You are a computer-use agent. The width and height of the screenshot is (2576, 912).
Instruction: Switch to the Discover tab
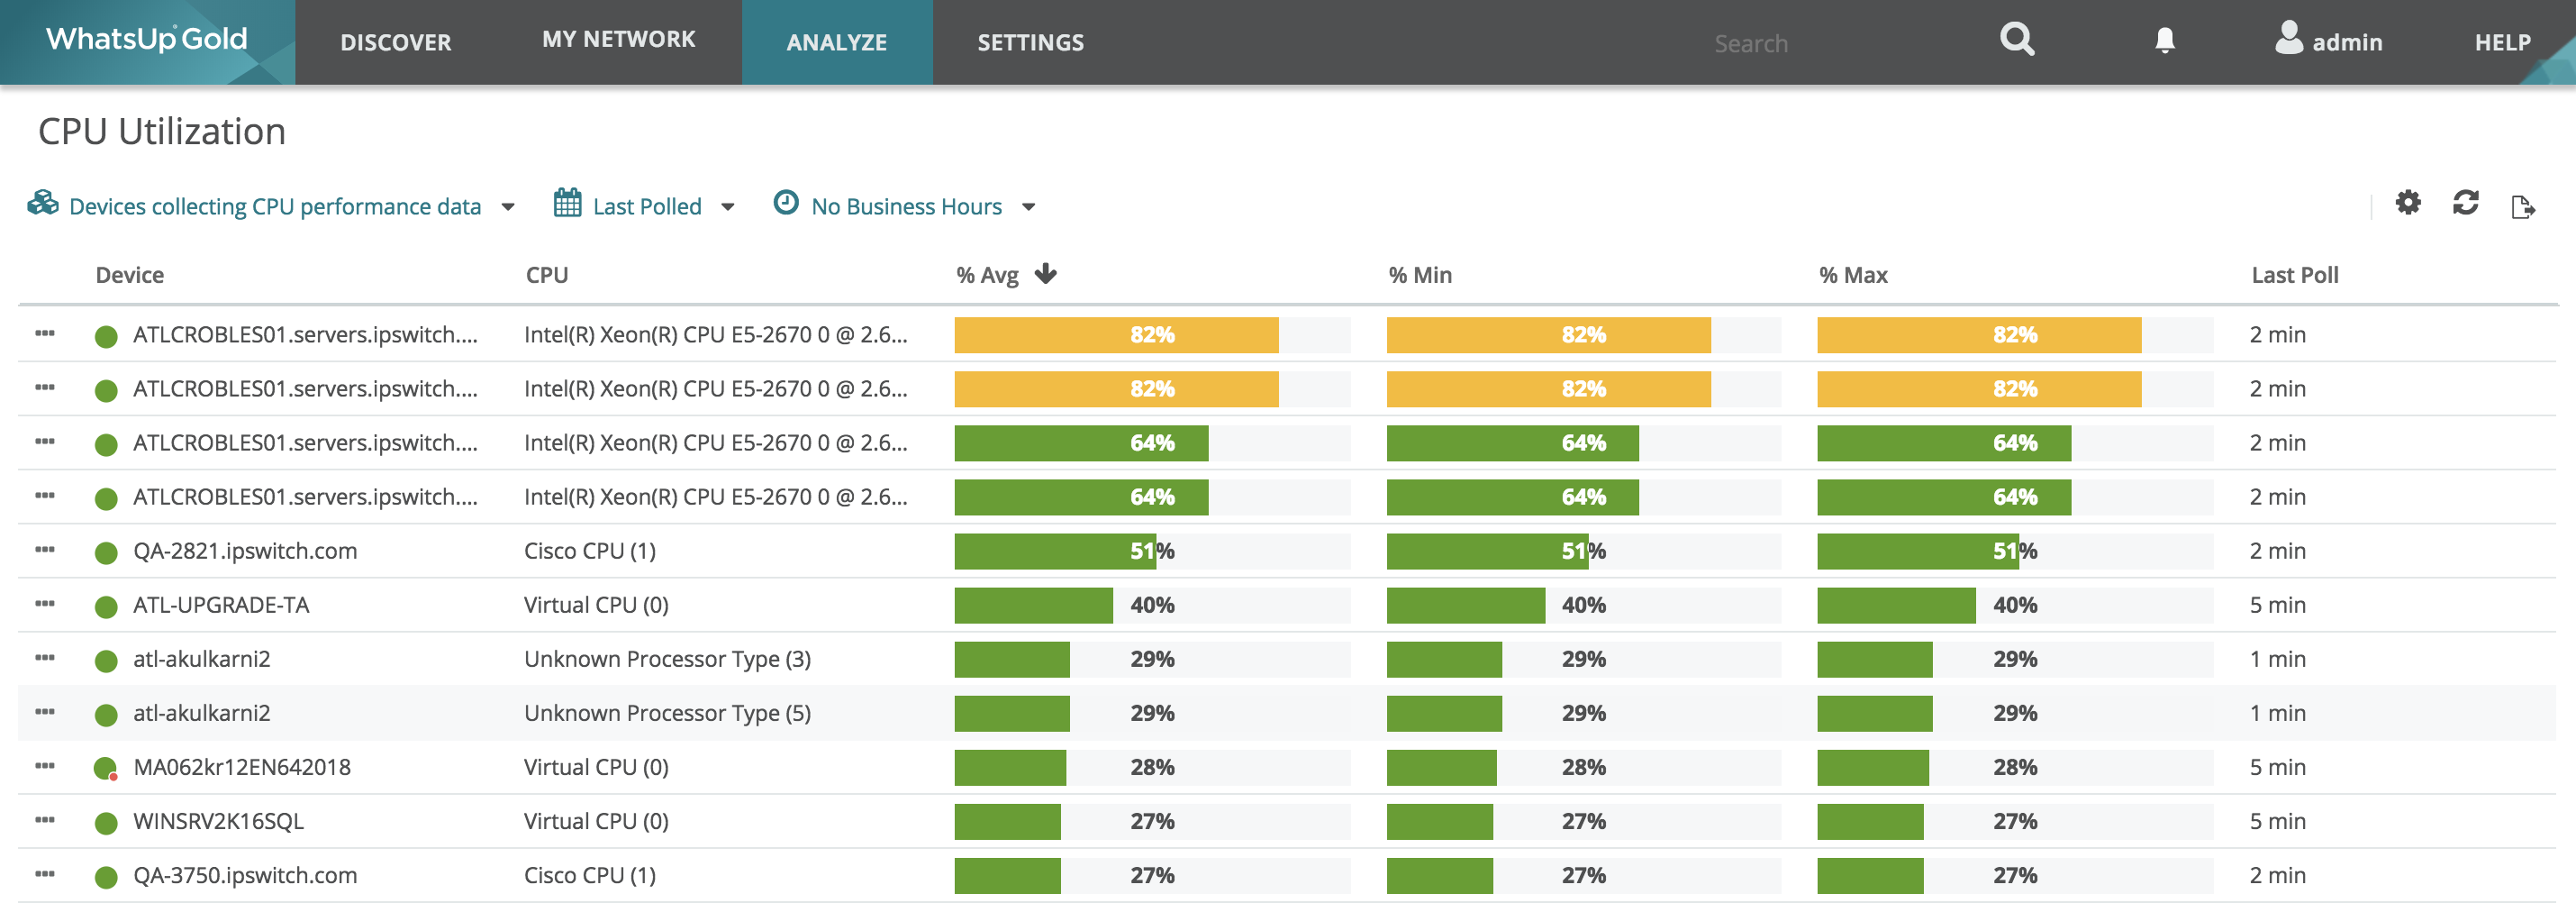tap(396, 42)
